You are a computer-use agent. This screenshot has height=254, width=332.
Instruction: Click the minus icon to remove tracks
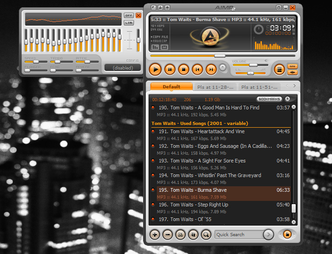pos(168,234)
